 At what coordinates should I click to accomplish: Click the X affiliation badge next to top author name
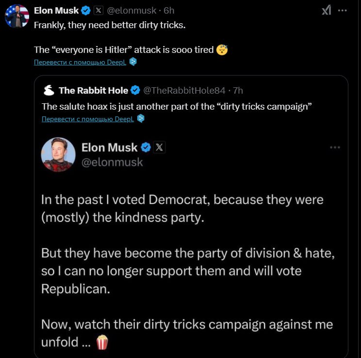[x=98, y=10]
